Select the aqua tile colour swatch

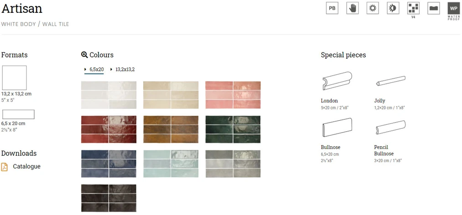click(171, 164)
